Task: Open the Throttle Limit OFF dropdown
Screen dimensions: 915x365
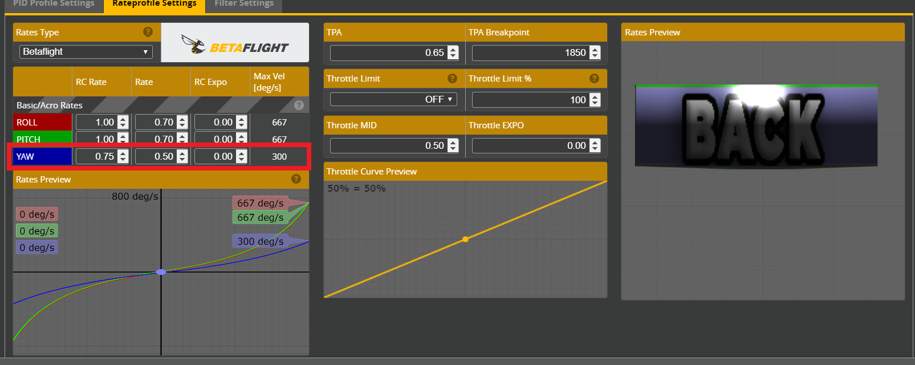Action: [x=393, y=99]
